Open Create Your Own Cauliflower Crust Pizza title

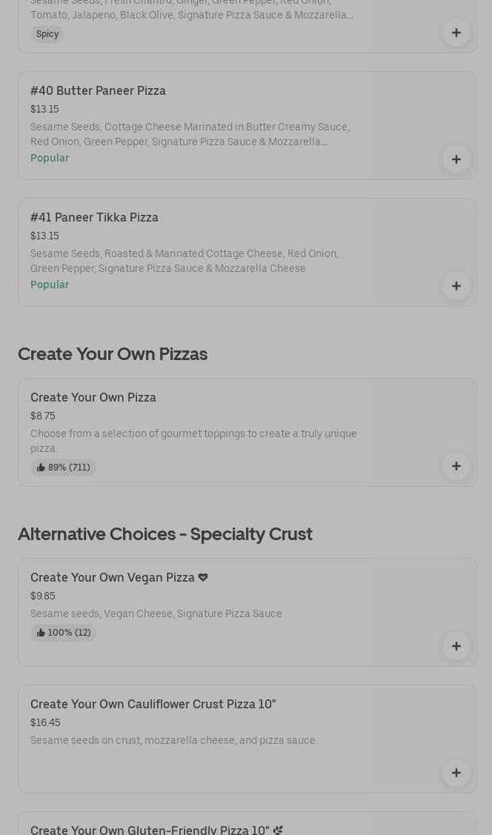click(x=153, y=704)
